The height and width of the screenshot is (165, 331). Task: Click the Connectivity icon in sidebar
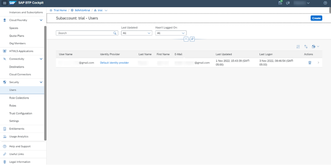(4, 59)
